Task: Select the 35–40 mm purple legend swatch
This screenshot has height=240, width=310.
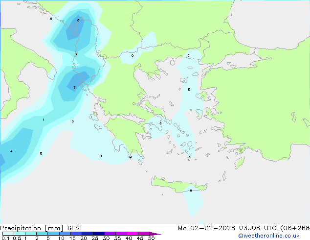Action: [x=121, y=234]
